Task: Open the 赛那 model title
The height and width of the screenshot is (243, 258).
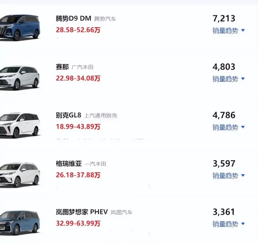Action: point(62,67)
